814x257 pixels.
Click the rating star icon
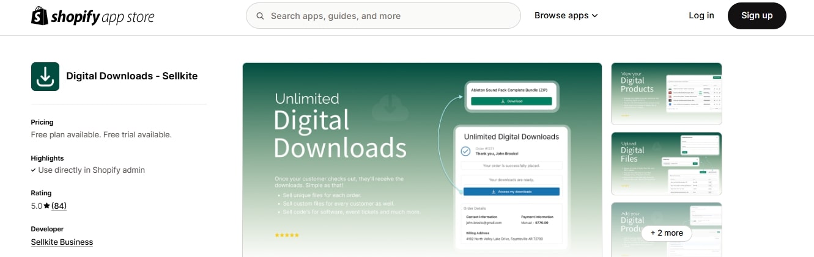tap(46, 206)
